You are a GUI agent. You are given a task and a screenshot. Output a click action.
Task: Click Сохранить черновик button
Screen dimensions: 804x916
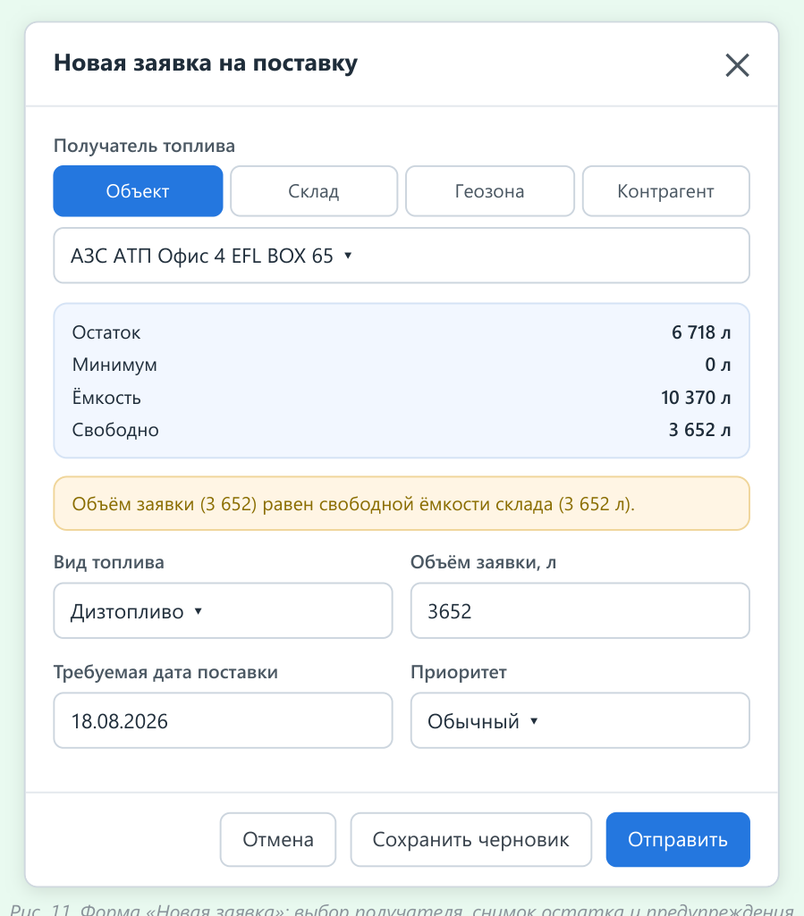click(470, 839)
